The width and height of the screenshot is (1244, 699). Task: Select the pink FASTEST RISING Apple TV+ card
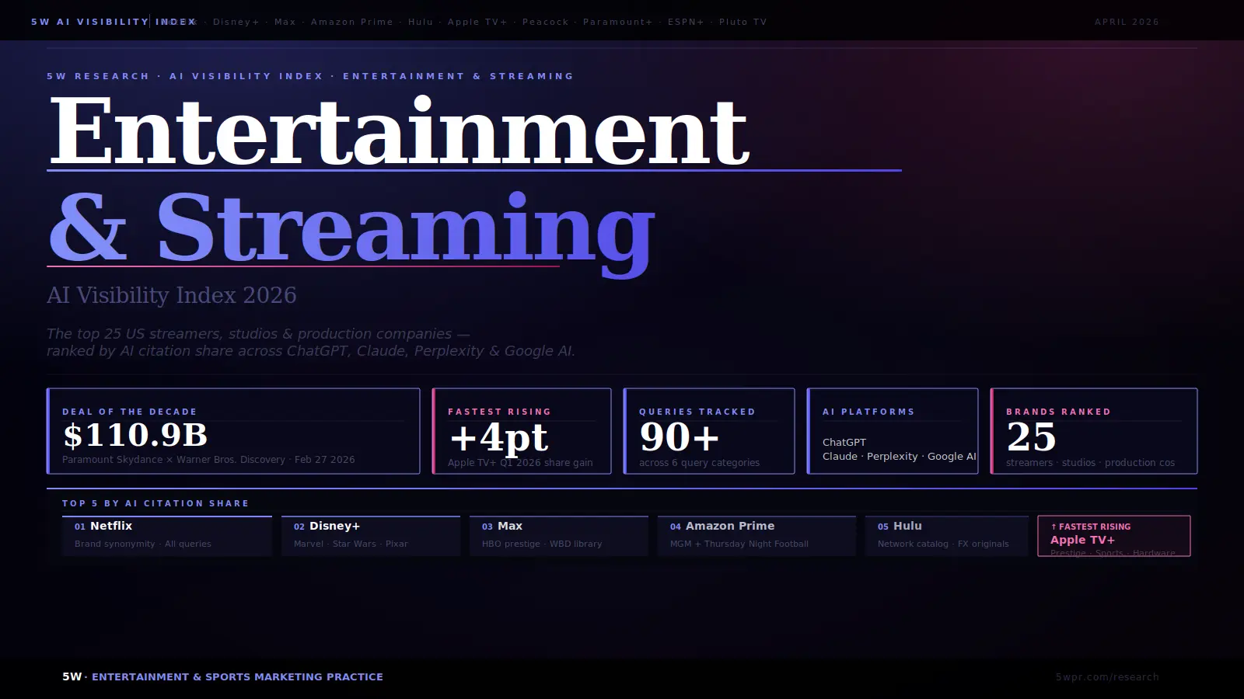(1113, 536)
